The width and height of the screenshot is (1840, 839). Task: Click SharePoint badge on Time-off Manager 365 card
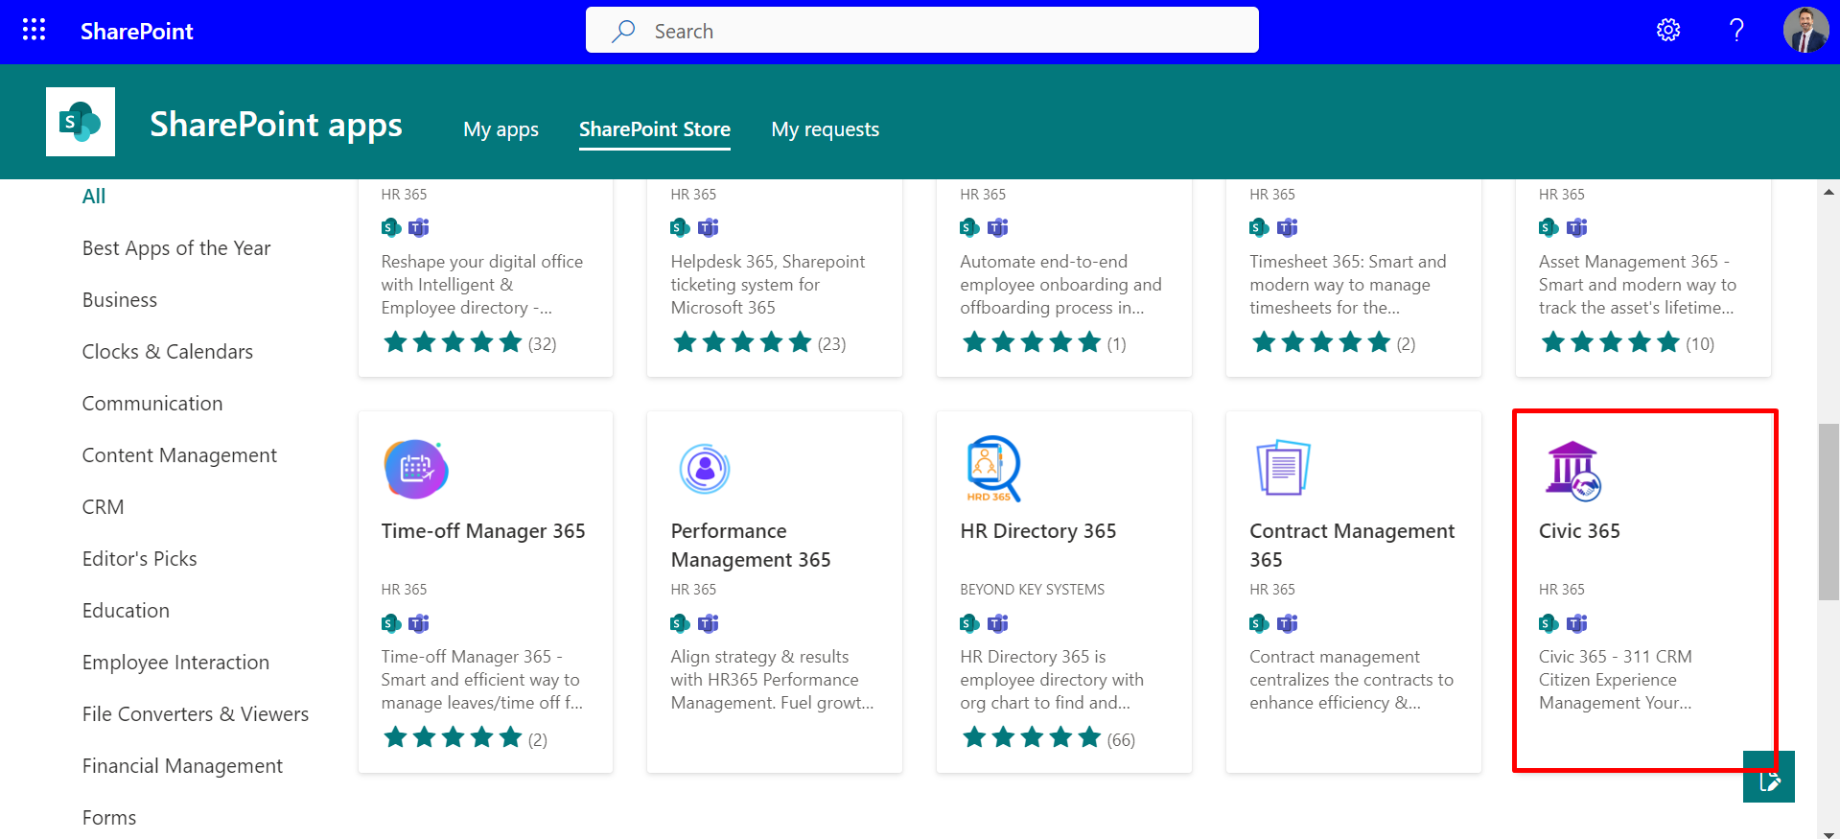[391, 624]
